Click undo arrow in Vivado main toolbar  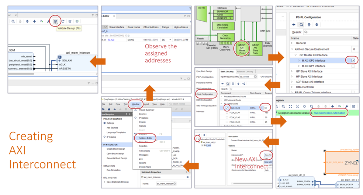115,109
